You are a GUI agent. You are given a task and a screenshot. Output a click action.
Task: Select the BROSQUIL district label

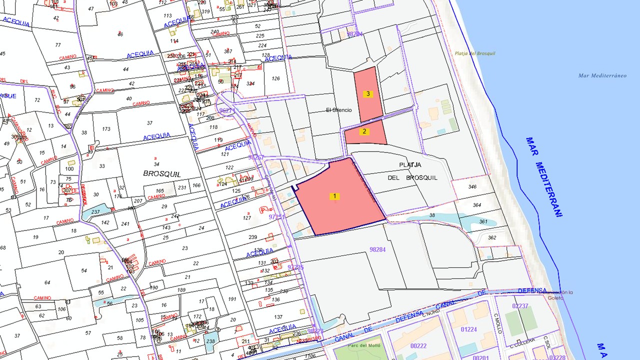coord(160,174)
